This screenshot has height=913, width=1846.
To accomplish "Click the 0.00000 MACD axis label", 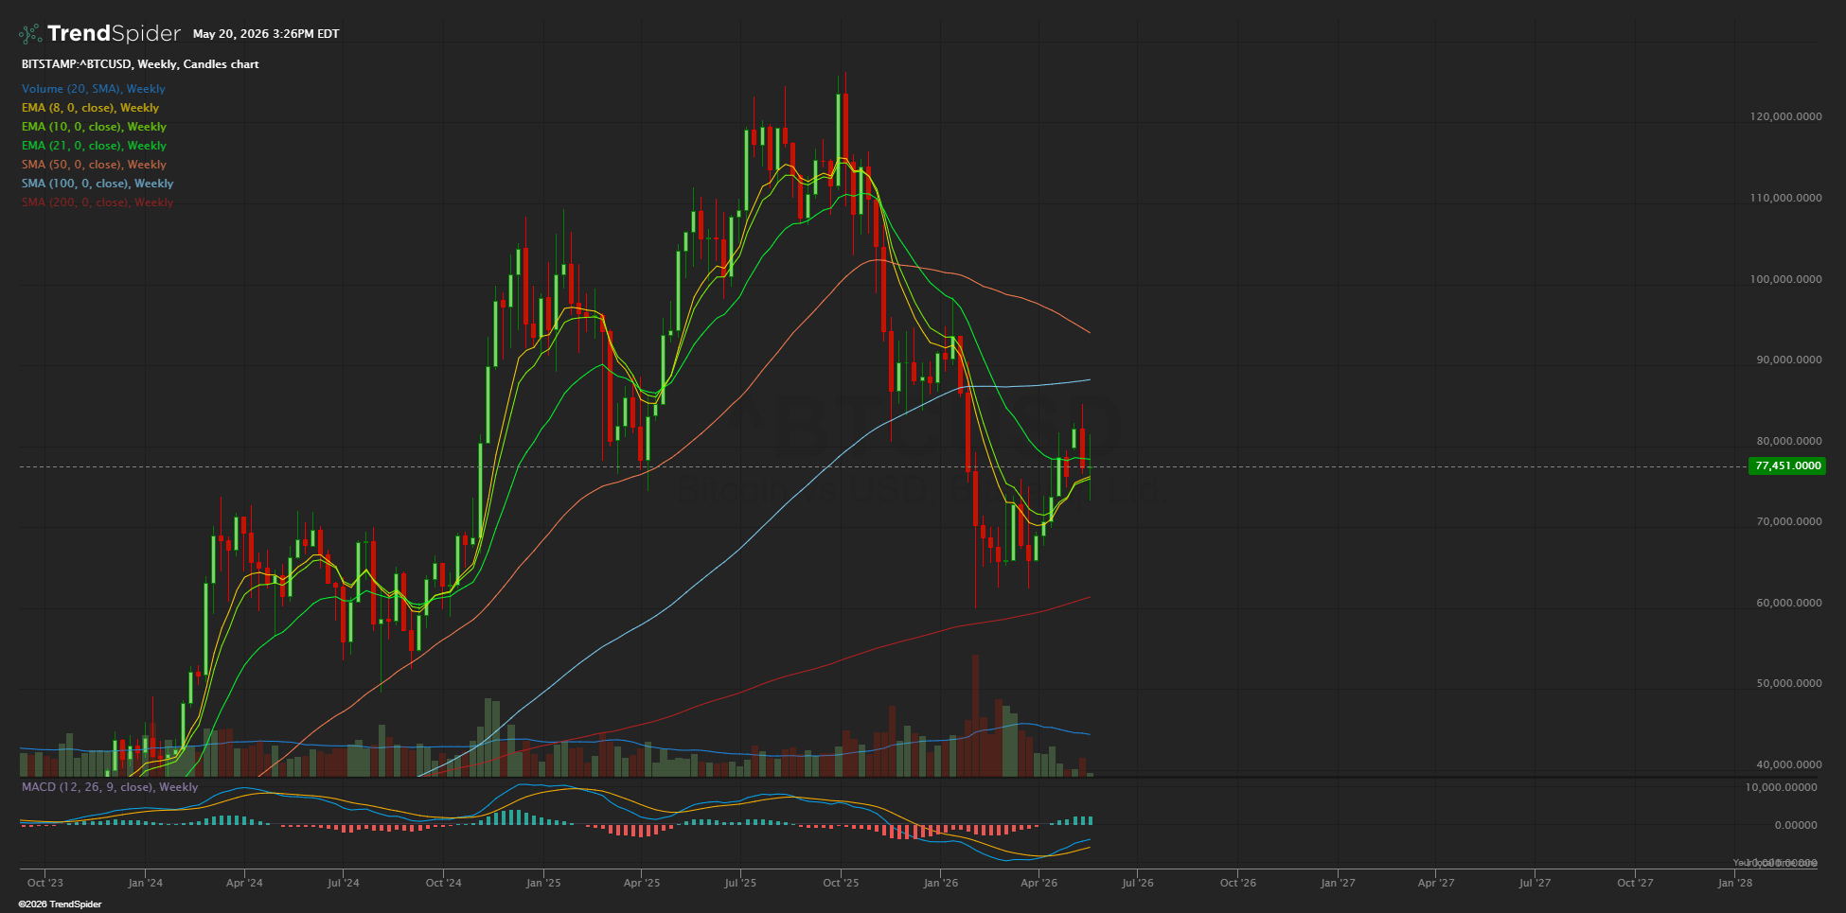I will 1795,825.
